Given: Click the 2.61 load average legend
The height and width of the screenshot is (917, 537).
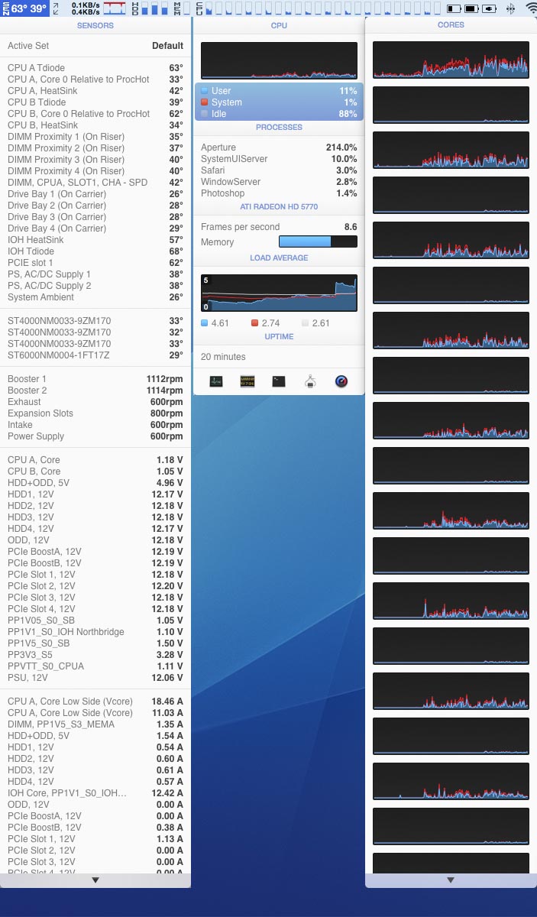Looking at the screenshot, I should pyautogui.click(x=317, y=323).
